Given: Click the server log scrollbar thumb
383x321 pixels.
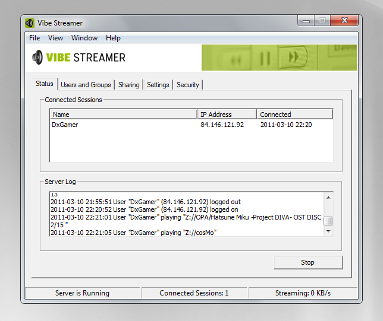Looking at the screenshot, I should [x=328, y=221].
